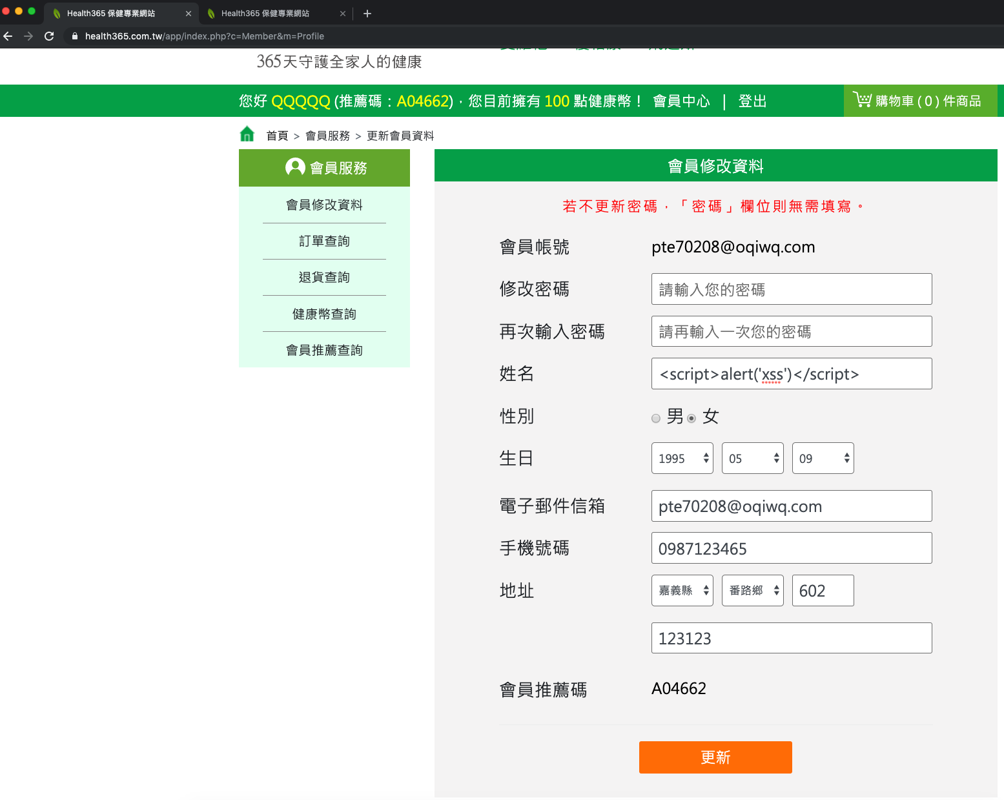Go to 會員中心 link
Image resolution: width=1004 pixels, height=800 pixels.
(x=681, y=101)
